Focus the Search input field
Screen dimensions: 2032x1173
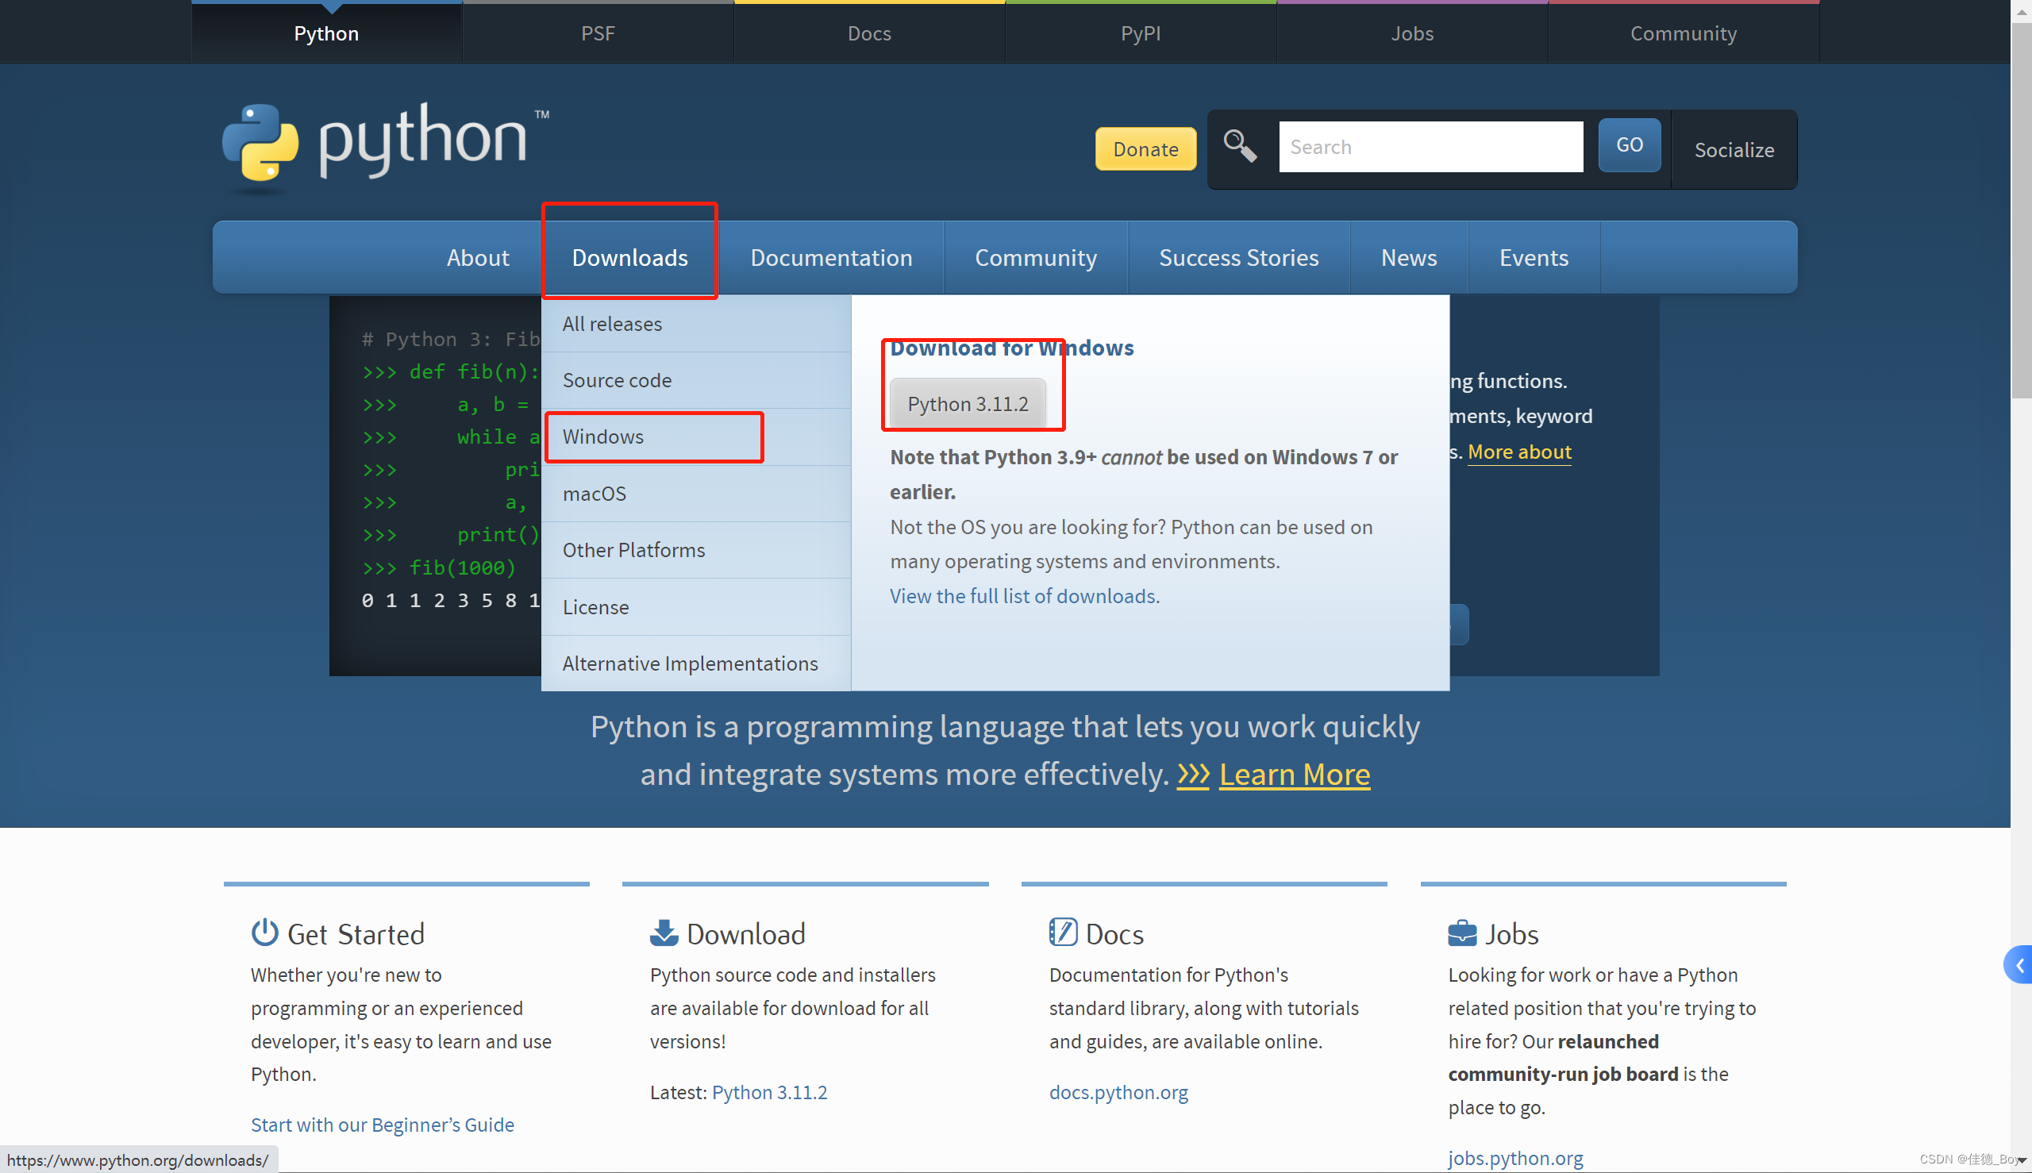[1430, 147]
